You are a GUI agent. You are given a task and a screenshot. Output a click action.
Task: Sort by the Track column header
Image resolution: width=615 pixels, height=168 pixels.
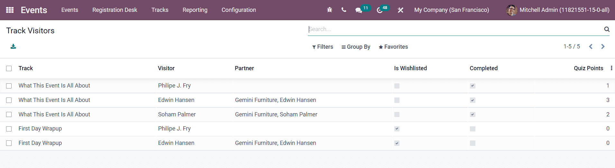26,68
